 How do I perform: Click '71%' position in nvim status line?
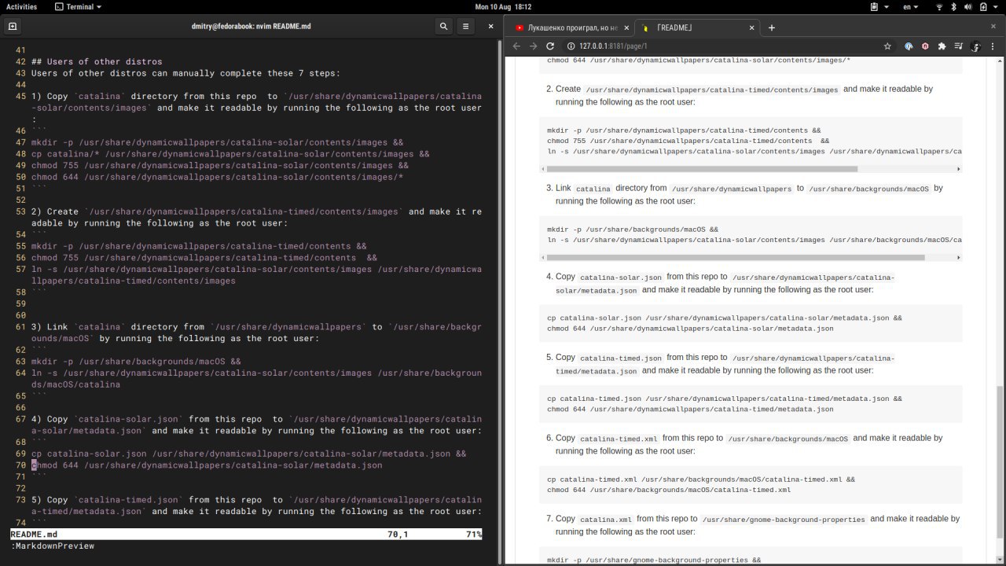[x=473, y=534]
